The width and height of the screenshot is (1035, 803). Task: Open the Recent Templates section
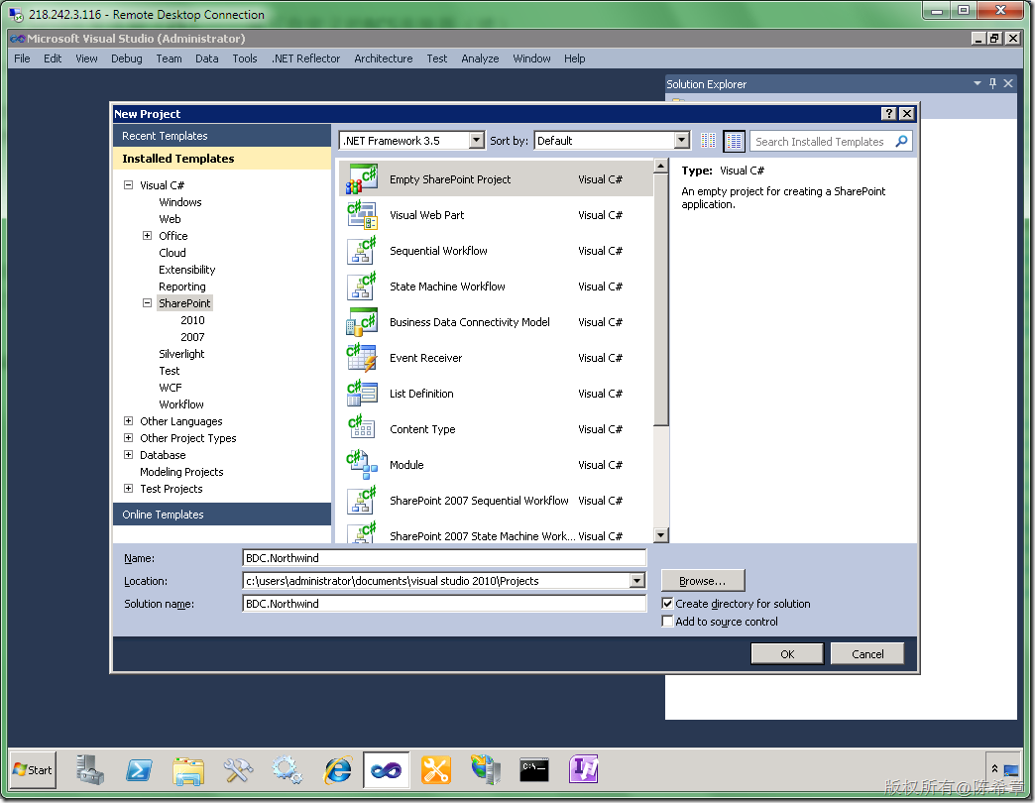pos(222,135)
